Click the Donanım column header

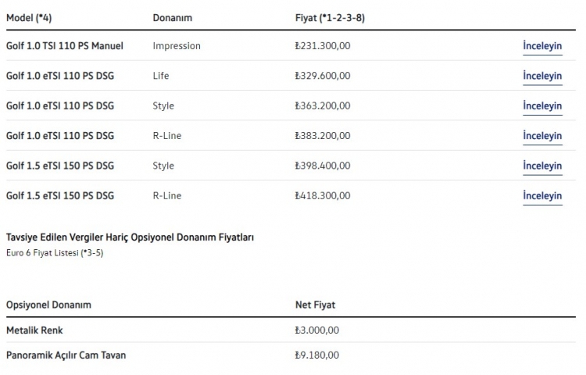click(172, 17)
